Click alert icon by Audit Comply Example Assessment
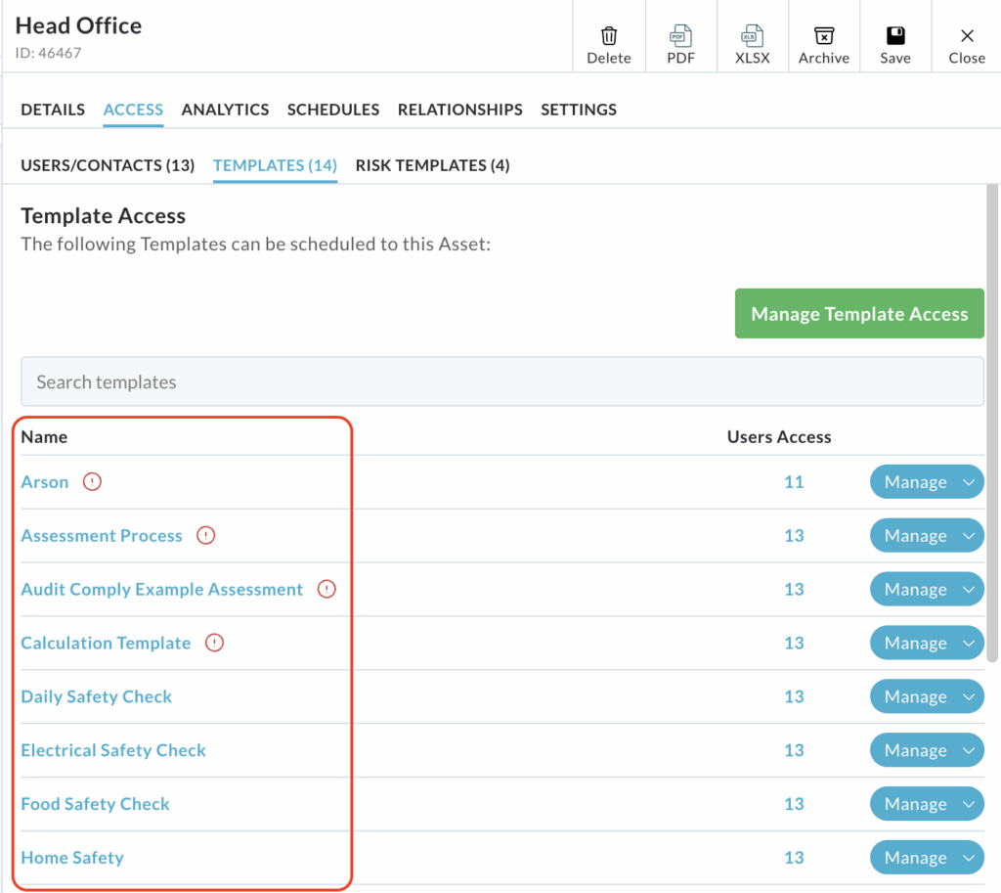1001x893 pixels. [x=326, y=590]
